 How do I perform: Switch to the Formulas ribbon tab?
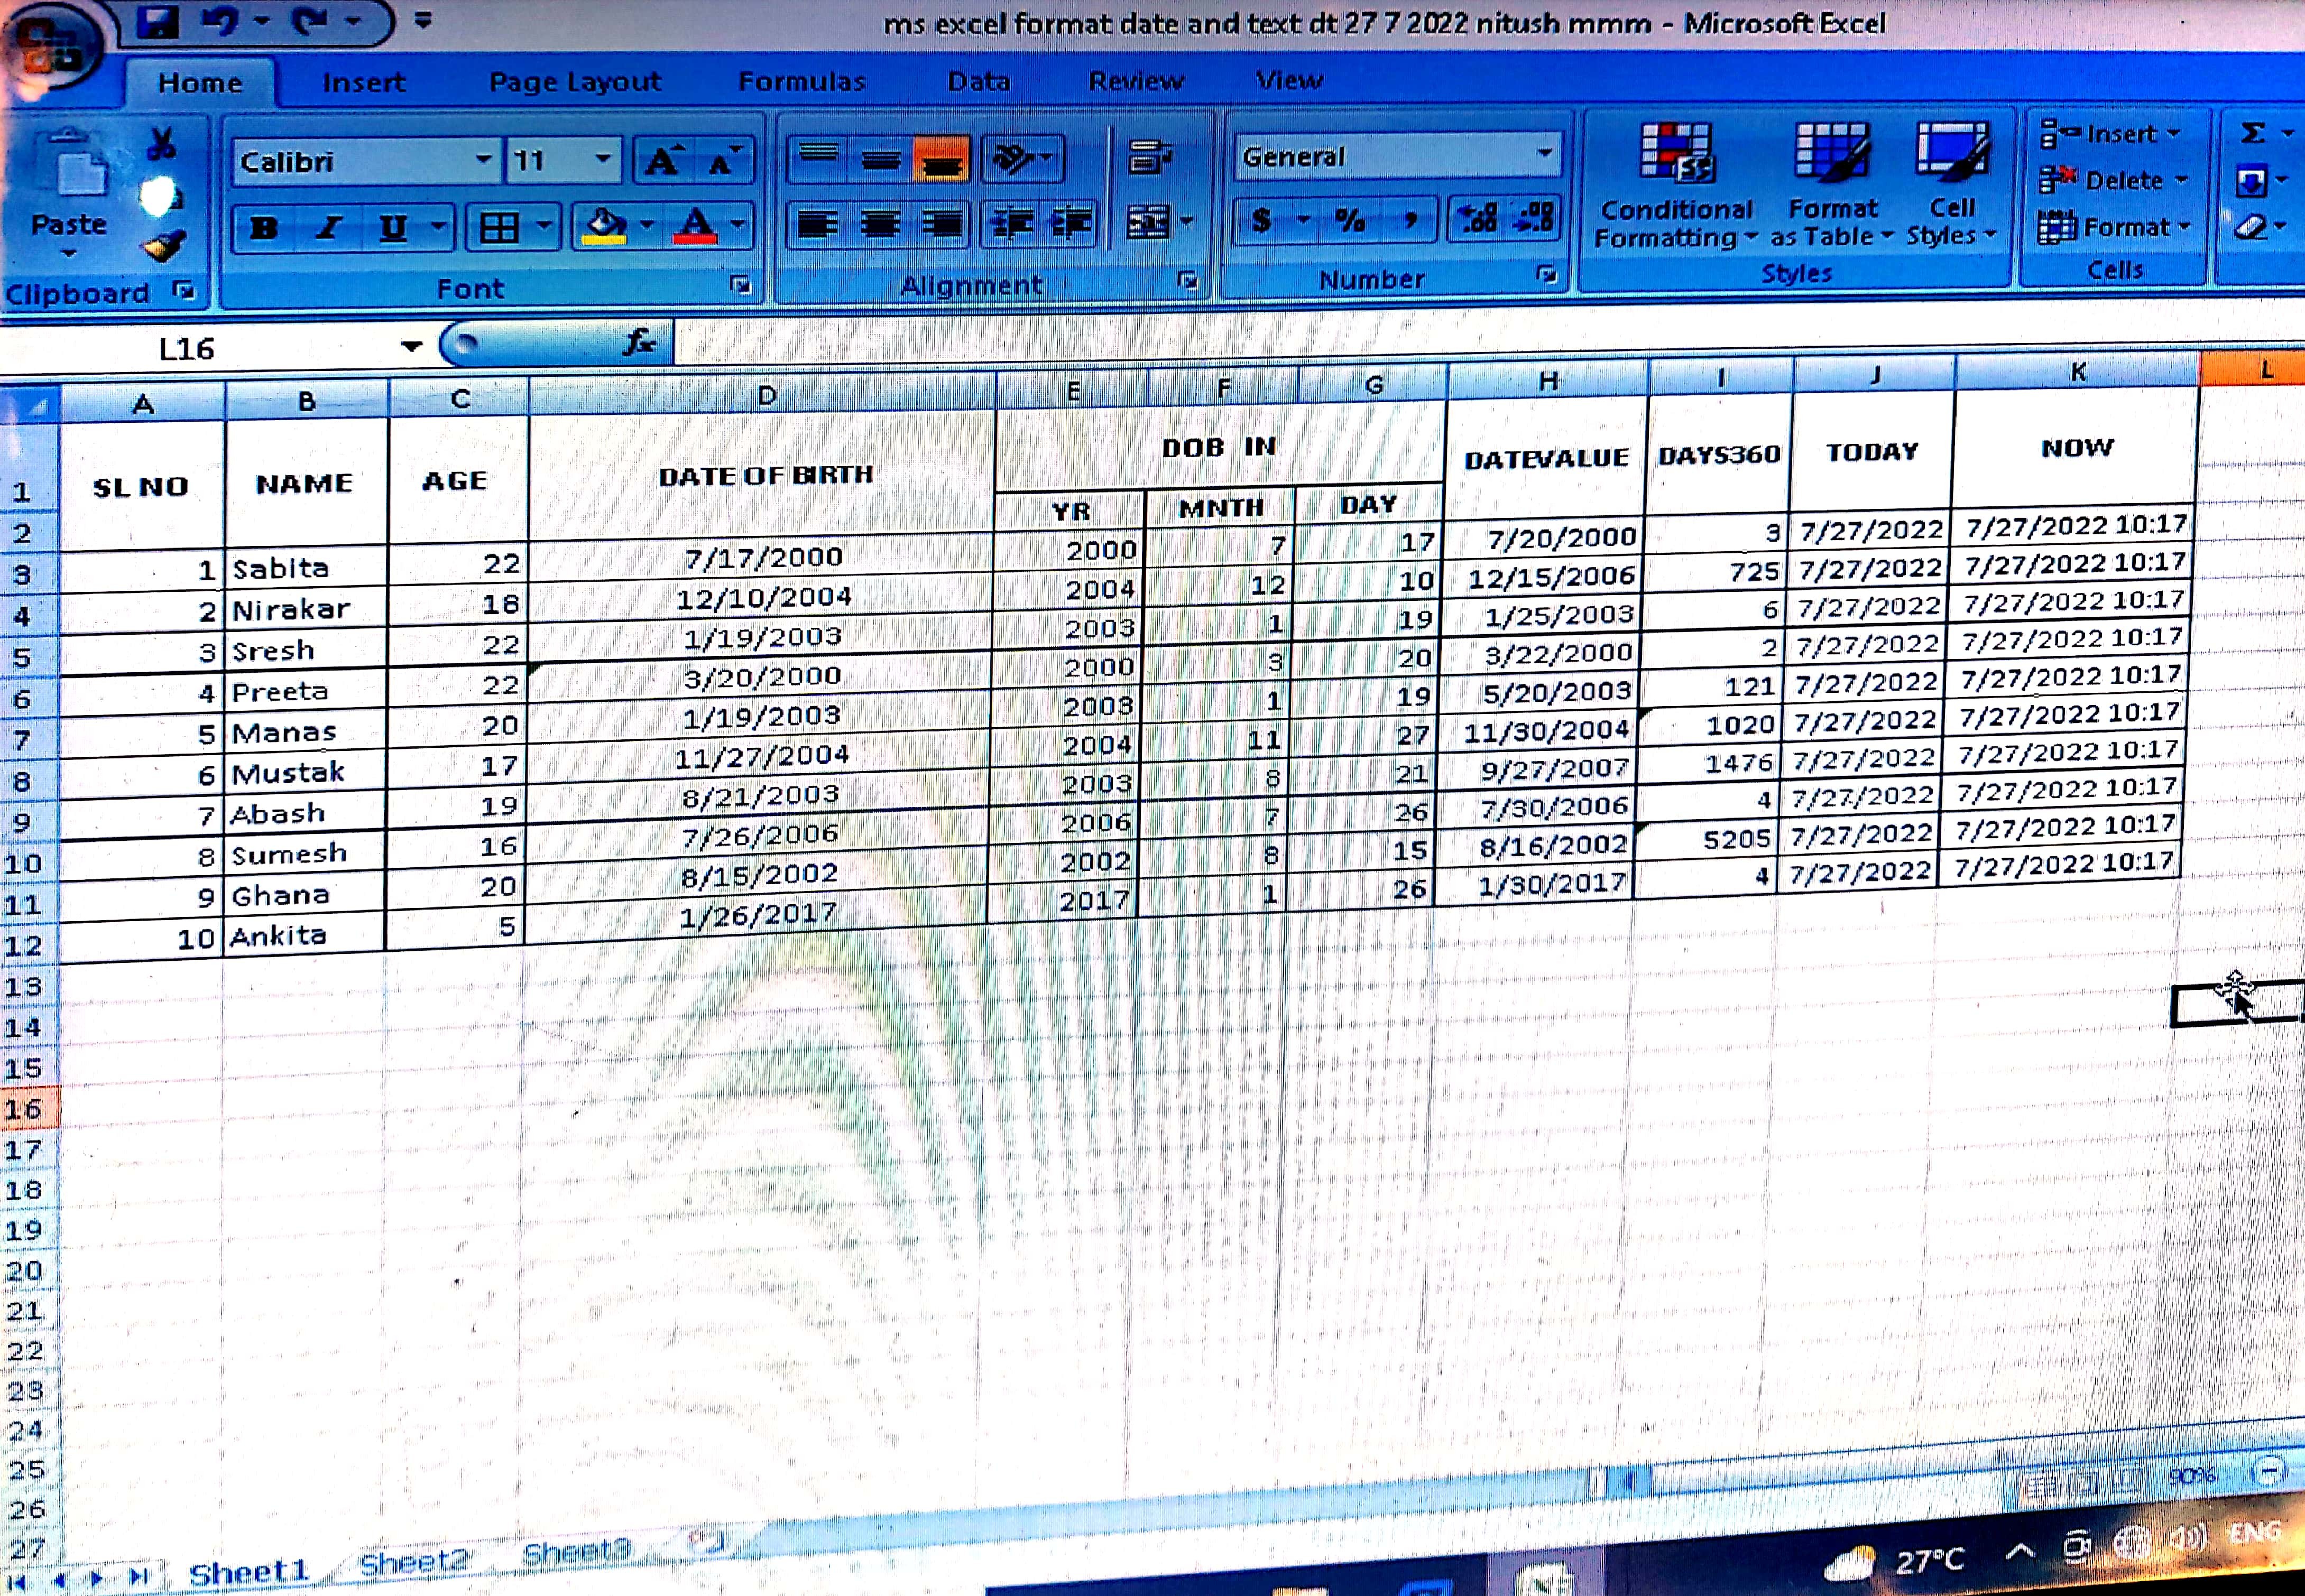point(801,81)
